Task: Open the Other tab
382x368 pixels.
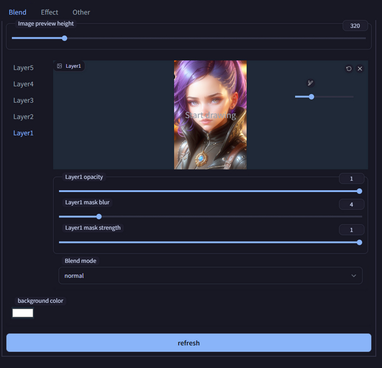Action: (81, 12)
